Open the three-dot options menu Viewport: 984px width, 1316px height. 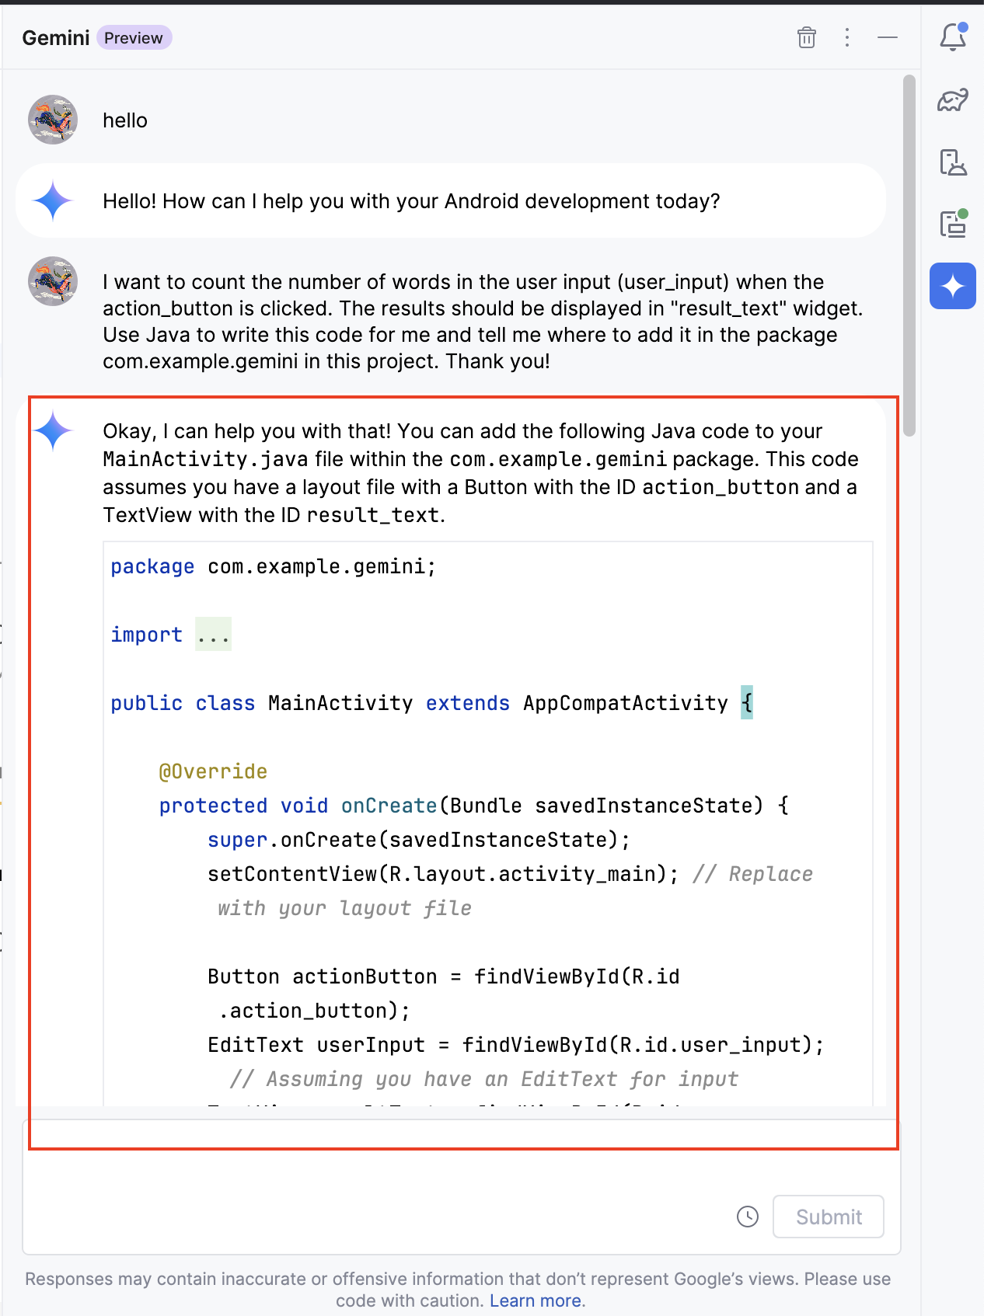coord(846,37)
